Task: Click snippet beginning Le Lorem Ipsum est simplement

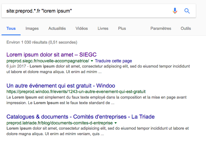Action: point(97,100)
